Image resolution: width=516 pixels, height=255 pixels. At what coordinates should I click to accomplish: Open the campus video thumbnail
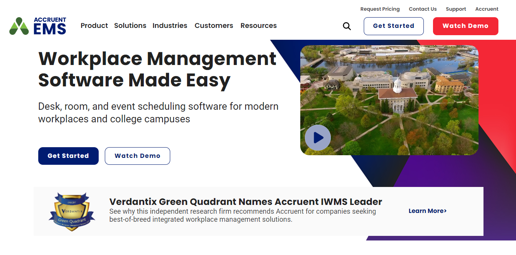point(389,100)
